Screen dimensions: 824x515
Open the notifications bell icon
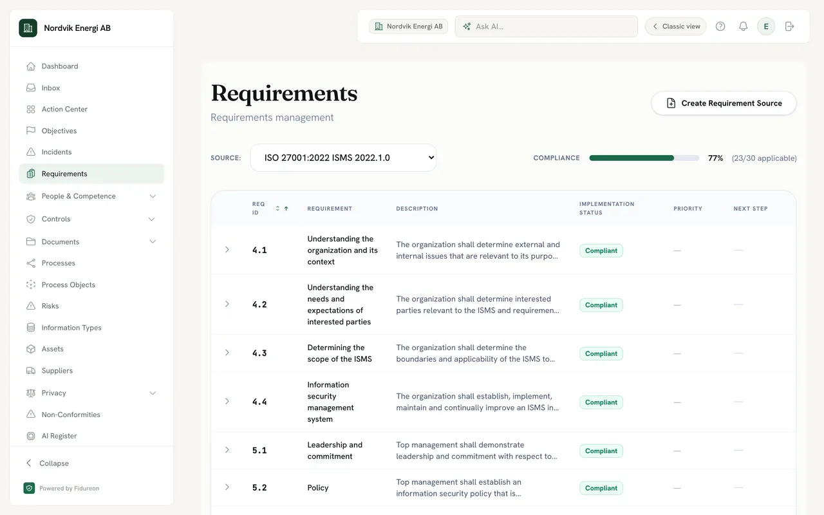(x=743, y=26)
